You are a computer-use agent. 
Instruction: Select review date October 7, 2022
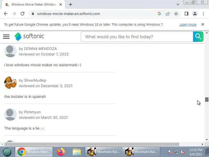pyautogui.click(x=55, y=54)
